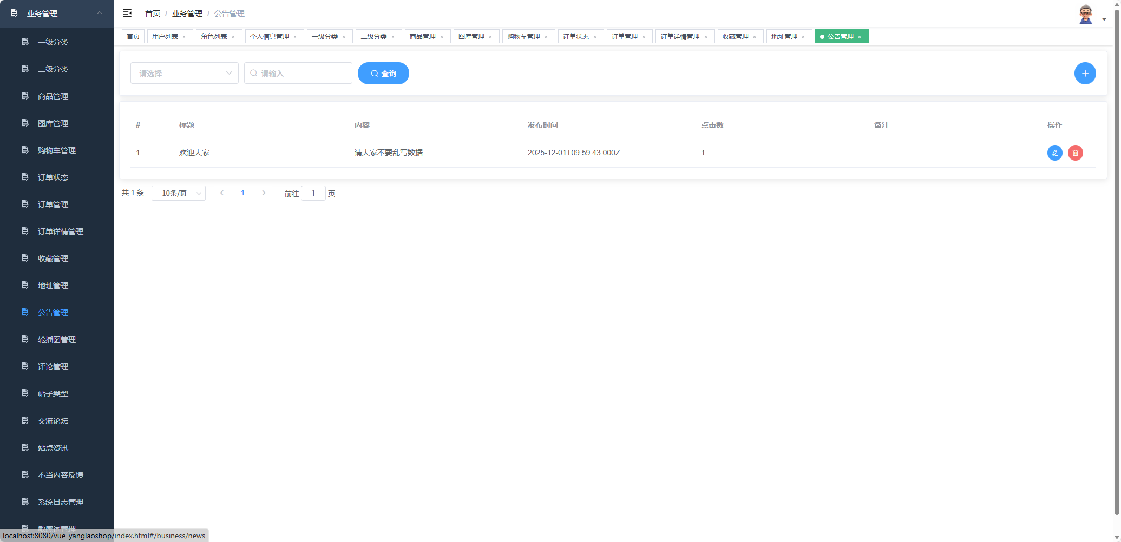The image size is (1121, 542).
Task: Click the document icon beside 交流论坛
Action: click(25, 420)
